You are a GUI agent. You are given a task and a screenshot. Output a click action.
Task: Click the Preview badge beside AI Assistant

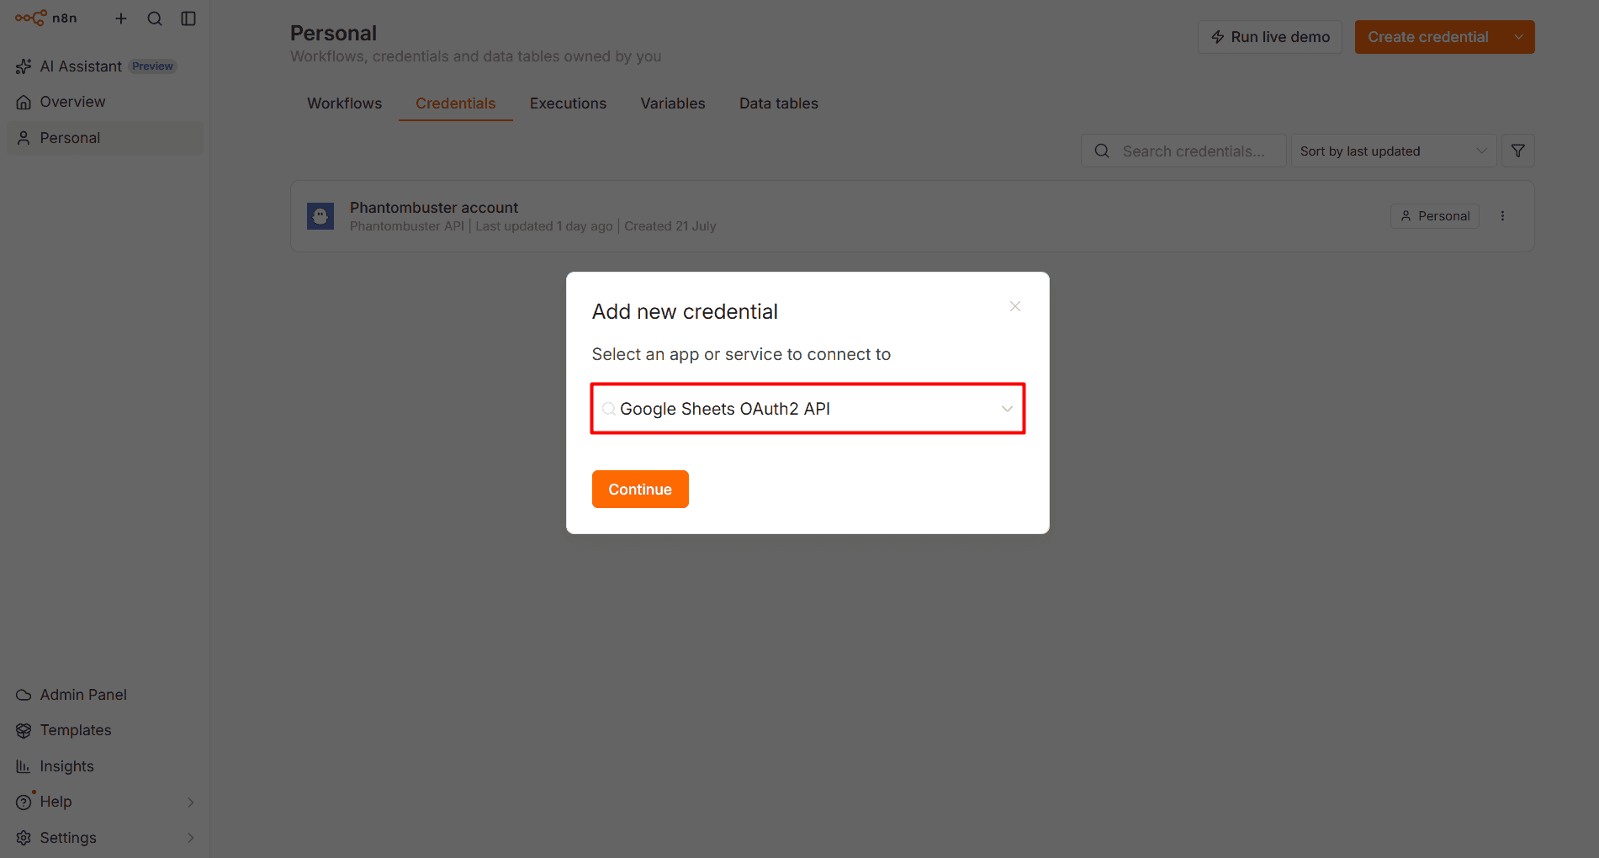152,66
